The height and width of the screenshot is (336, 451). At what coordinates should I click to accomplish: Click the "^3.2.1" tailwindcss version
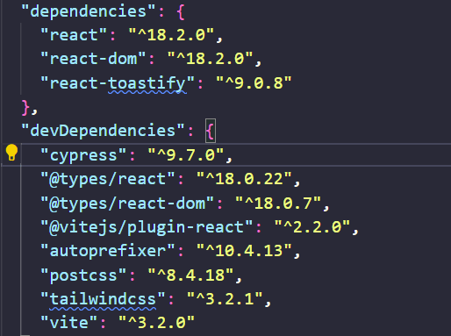225,299
